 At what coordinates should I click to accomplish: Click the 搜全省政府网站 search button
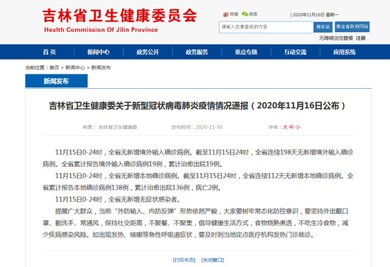click(352, 27)
